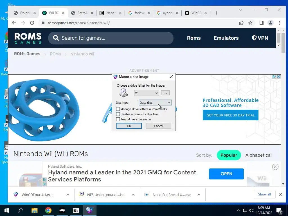Cancel the Mount a disc image dialog
The height and width of the screenshot is (216, 288).
(159, 126)
